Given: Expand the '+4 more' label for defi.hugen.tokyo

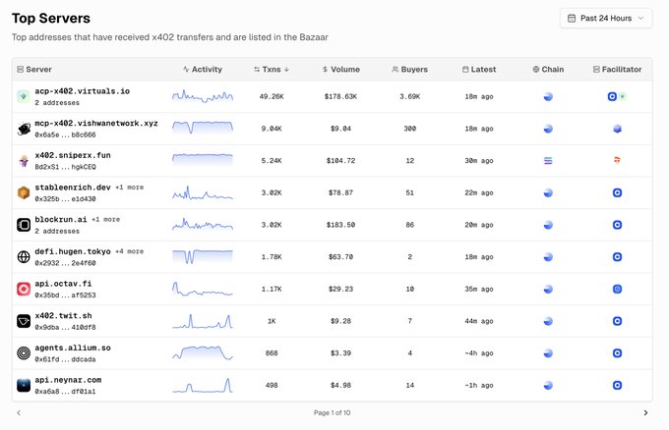Looking at the screenshot, I should click(x=129, y=251).
